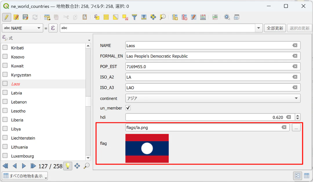Click the feature list scroll down arrow
Screen dimensions: 313x182
pos(88,158)
